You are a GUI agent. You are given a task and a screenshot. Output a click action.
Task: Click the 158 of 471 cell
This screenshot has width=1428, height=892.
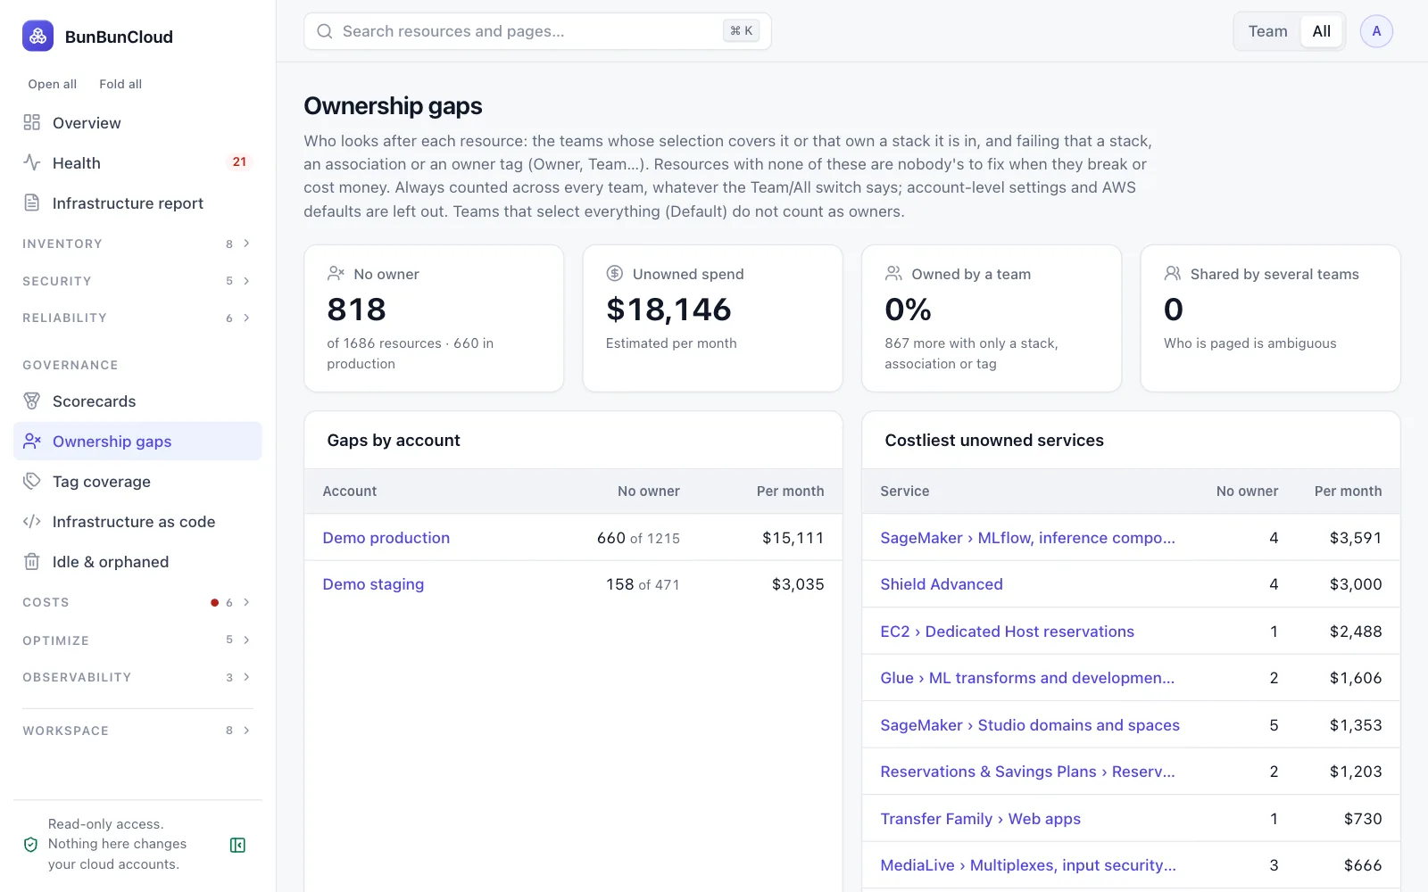pyautogui.click(x=643, y=584)
